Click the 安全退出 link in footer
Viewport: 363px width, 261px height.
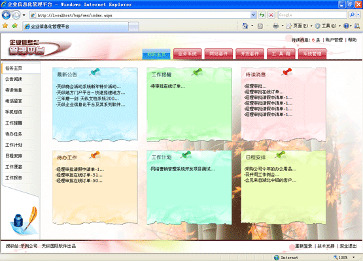(348, 246)
